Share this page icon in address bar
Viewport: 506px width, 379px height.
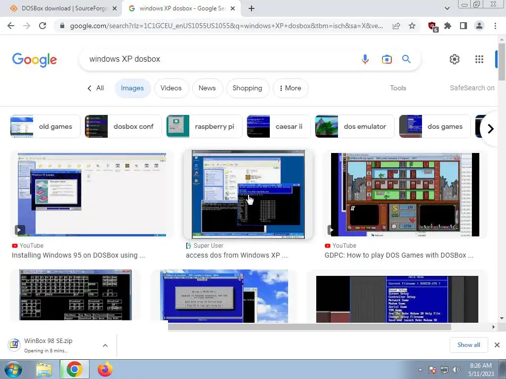pyautogui.click(x=396, y=26)
